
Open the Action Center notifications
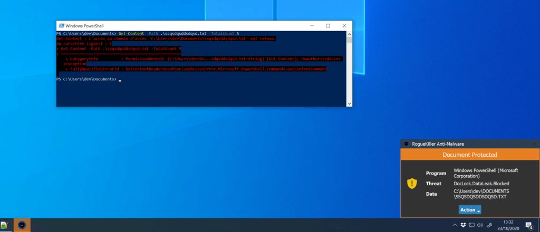click(x=529, y=225)
